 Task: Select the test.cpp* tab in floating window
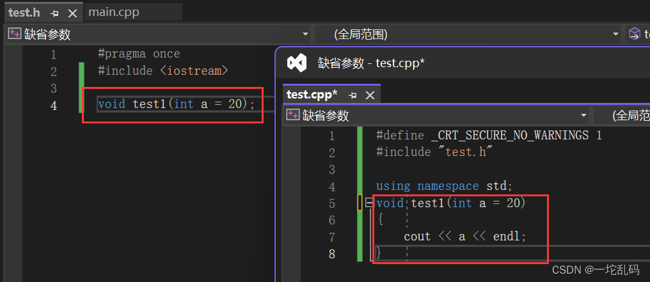[312, 95]
